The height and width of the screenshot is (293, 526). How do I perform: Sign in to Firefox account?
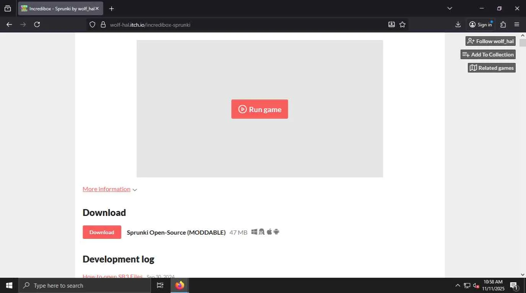pyautogui.click(x=481, y=24)
